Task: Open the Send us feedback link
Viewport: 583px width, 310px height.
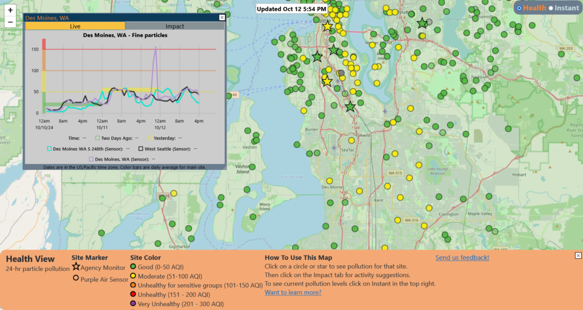Action: coord(462,258)
